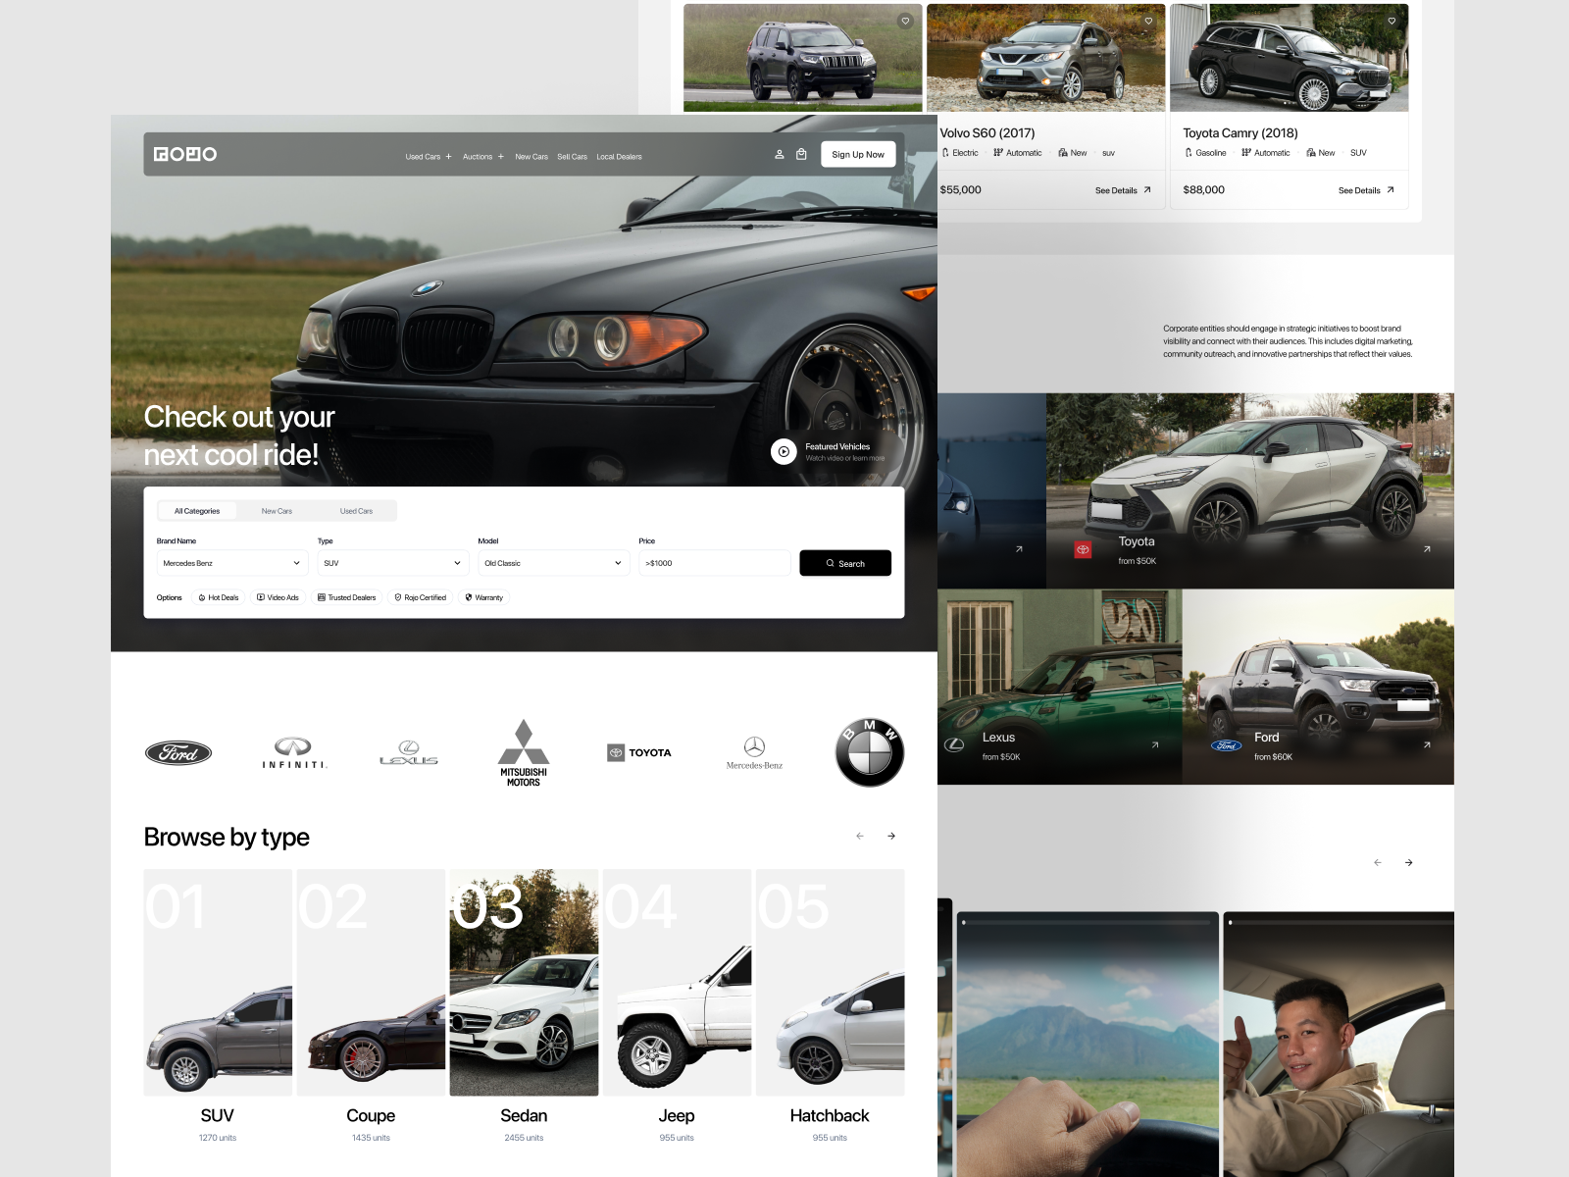1569x1177 pixels.
Task: Play the Featured Vehicles video
Action: [784, 452]
